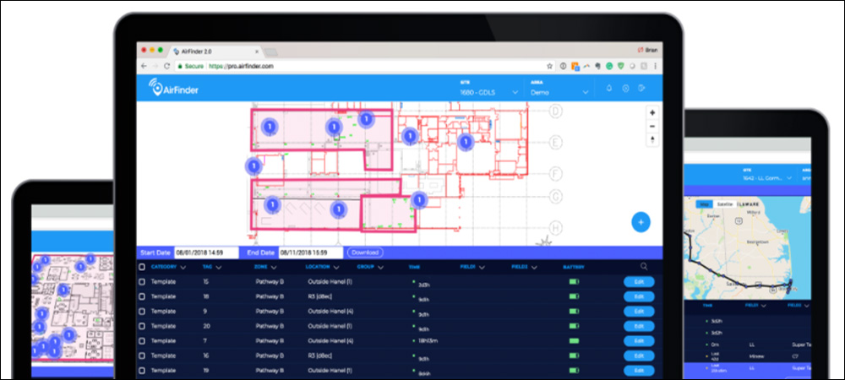Click the logout icon in the AirFinder header
This screenshot has width=845, height=380.
pyautogui.click(x=642, y=89)
